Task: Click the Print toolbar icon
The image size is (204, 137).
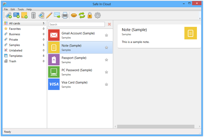Action: (x=65, y=15)
